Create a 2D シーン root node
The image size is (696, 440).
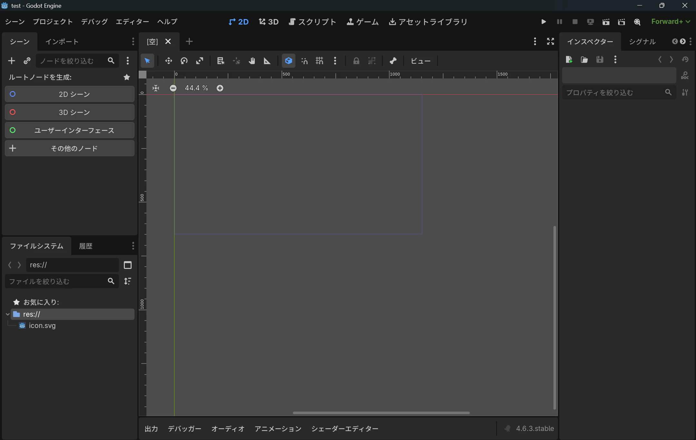(x=70, y=94)
